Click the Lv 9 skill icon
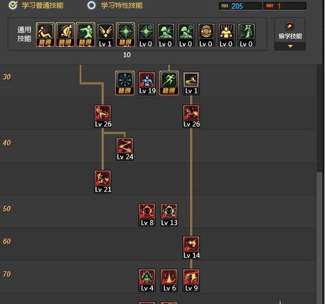The height and width of the screenshot is (304, 325). point(191,280)
